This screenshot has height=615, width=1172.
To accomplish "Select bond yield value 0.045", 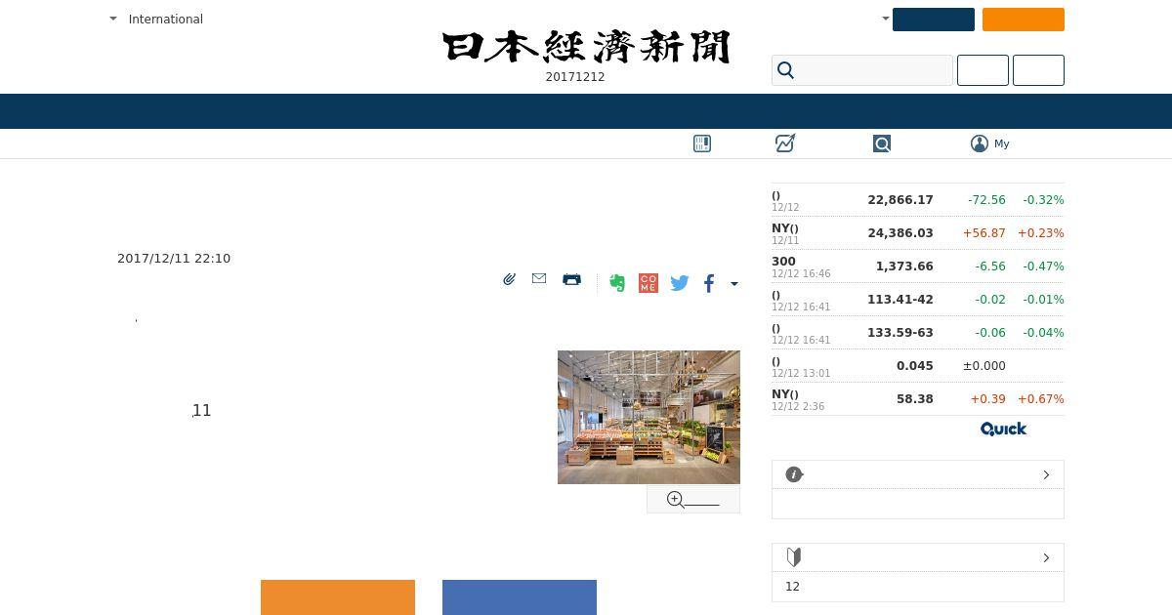I will click(915, 366).
